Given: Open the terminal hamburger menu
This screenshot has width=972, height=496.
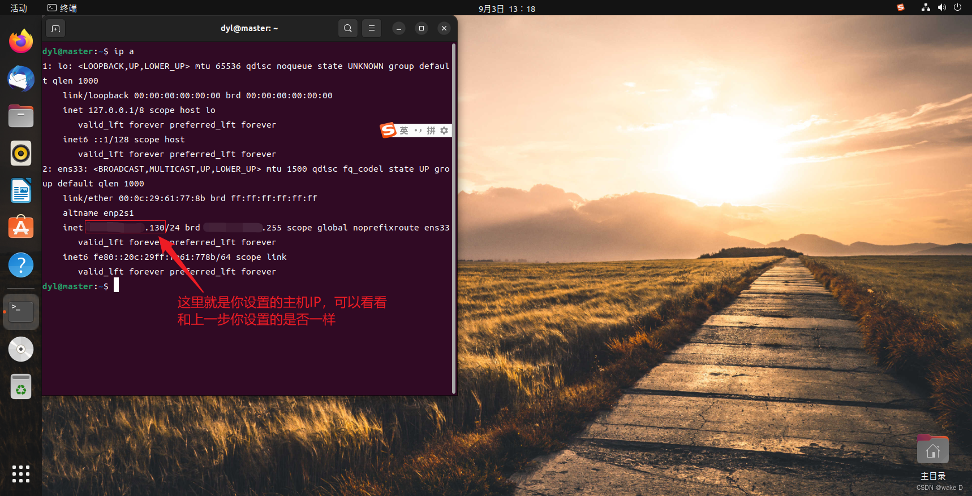Looking at the screenshot, I should [x=372, y=28].
